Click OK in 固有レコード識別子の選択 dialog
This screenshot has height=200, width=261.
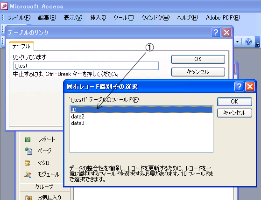(x=234, y=102)
